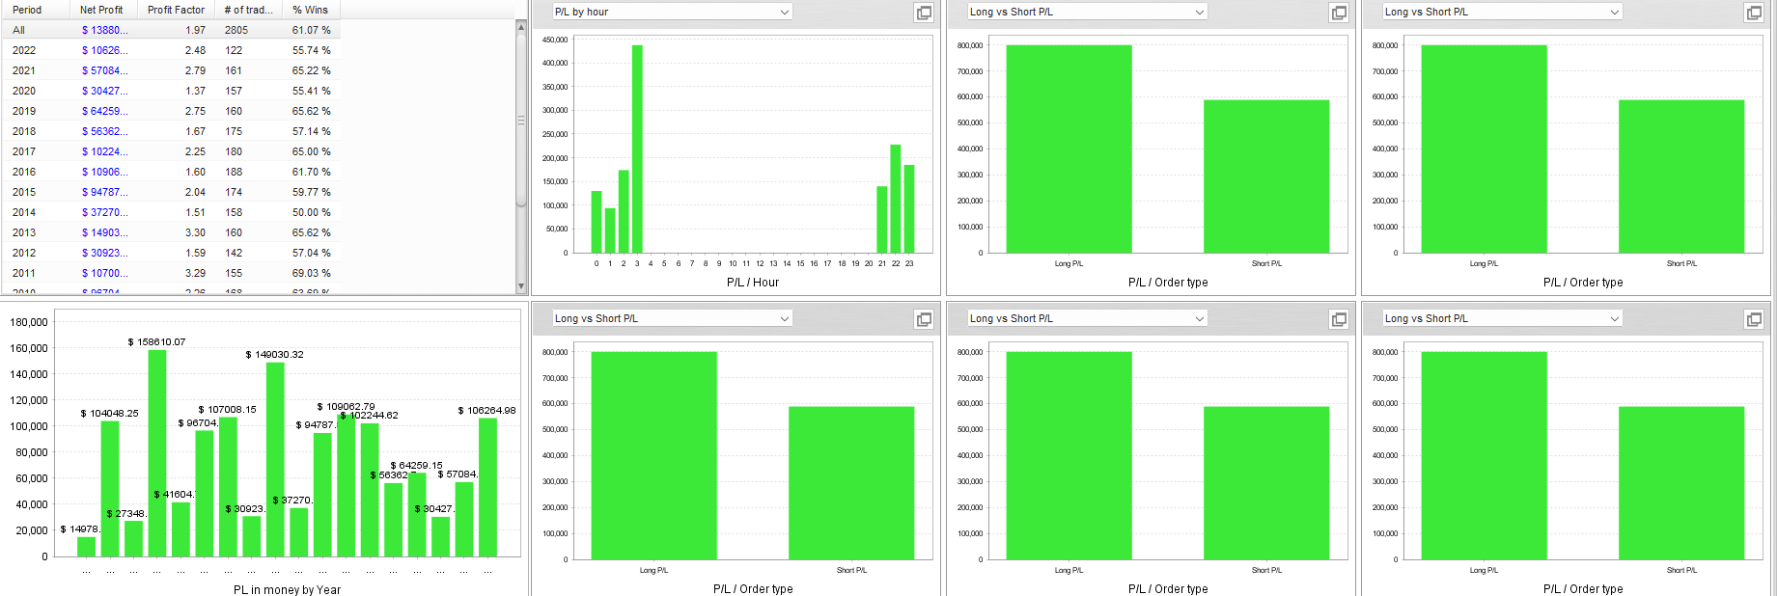Open the top-right Long vs Short P/L dropdown
Image resolution: width=1777 pixels, height=596 pixels.
pyautogui.click(x=1502, y=12)
